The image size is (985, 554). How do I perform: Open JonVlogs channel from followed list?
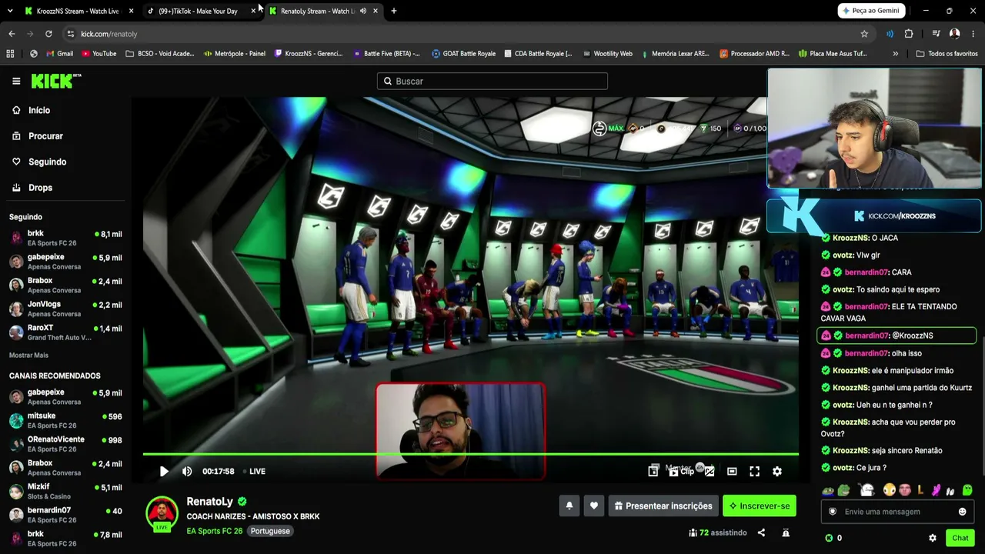(65, 309)
